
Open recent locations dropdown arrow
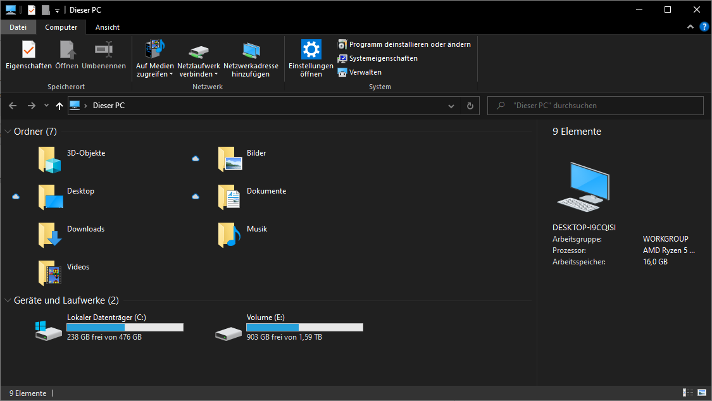pyautogui.click(x=46, y=106)
